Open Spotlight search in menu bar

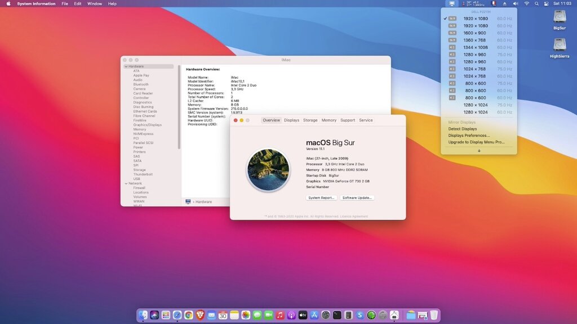(x=537, y=3)
